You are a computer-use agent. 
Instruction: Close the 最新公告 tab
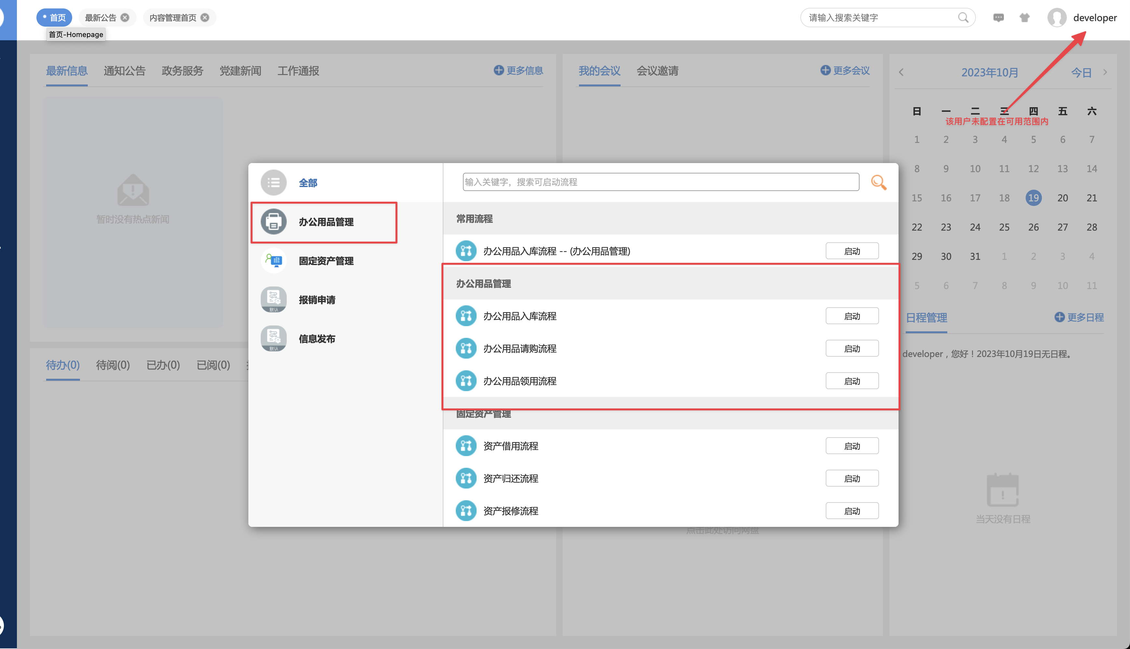125,18
